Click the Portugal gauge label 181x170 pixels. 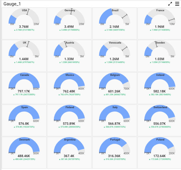pos(115,140)
